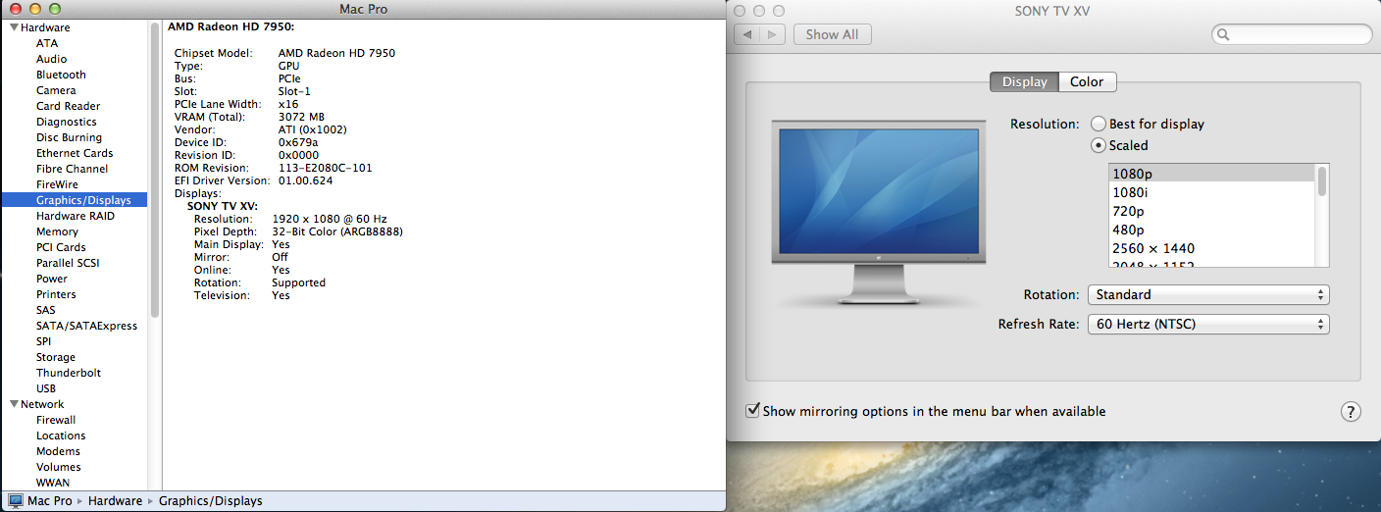Select WWAN under Network
1381x512 pixels.
tap(53, 483)
